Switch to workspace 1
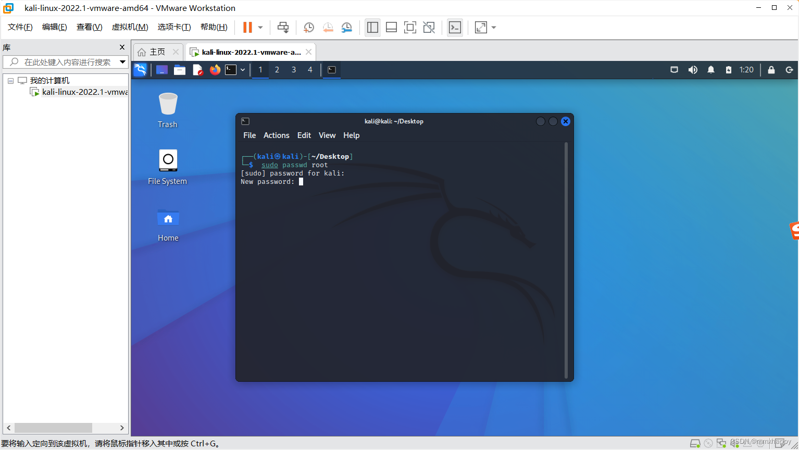 (x=260, y=70)
